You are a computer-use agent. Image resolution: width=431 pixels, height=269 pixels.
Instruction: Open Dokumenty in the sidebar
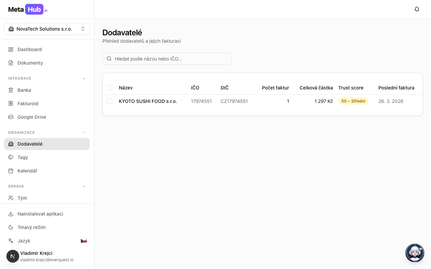coord(30,63)
